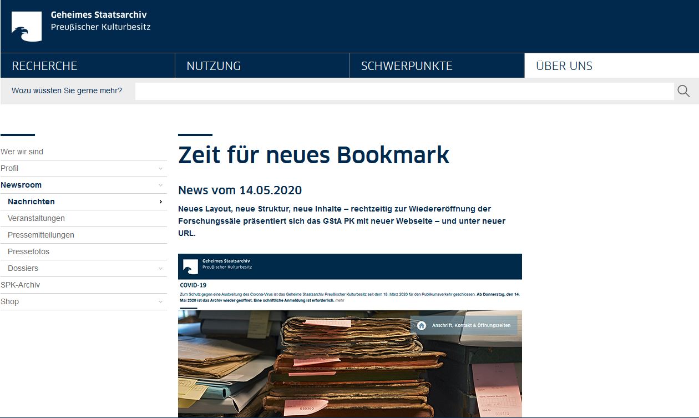Open the Pressefotos page
Viewport: 699px width, 418px height.
[28, 251]
